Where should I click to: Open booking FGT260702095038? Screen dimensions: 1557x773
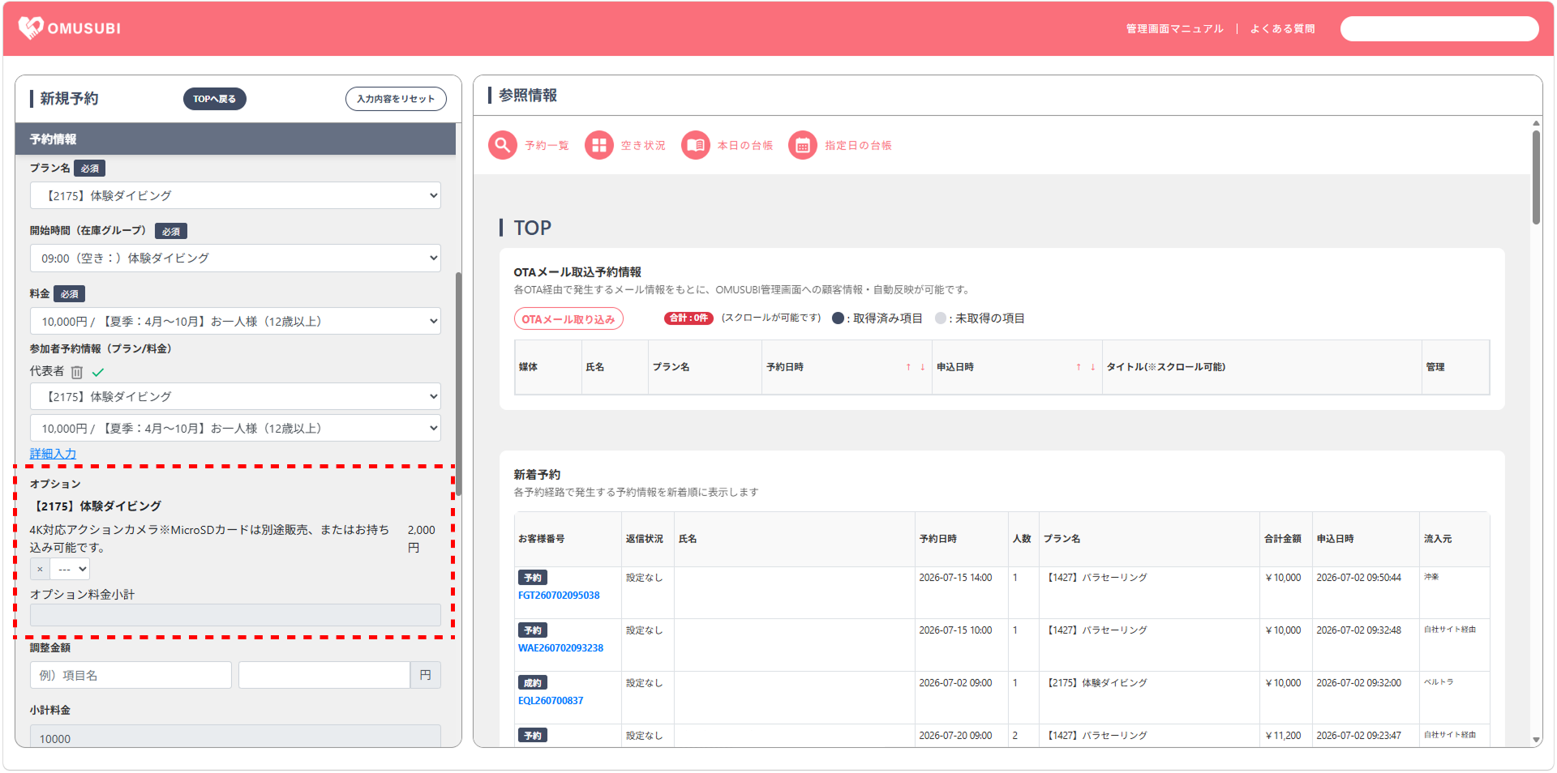[559, 596]
